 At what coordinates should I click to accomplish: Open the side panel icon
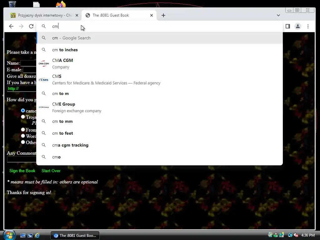tap(288, 26)
